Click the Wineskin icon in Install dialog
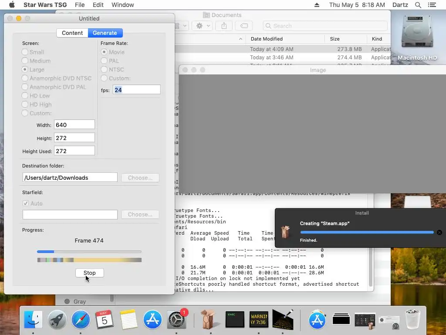The width and height of the screenshot is (446, 335). click(x=285, y=232)
